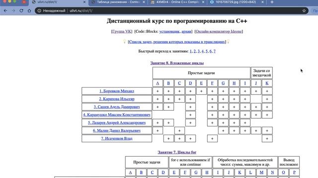This screenshot has height=178, width=318.
Task: Open task J in lesson 8 table
Action: [256, 83]
